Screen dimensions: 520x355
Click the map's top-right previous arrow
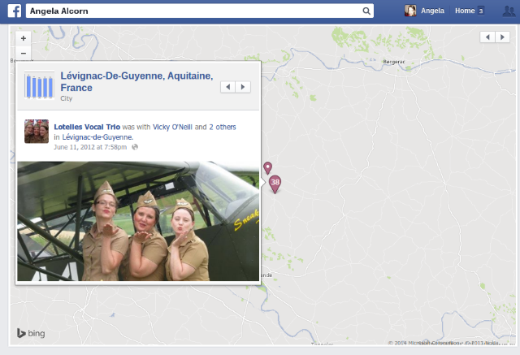click(x=487, y=37)
